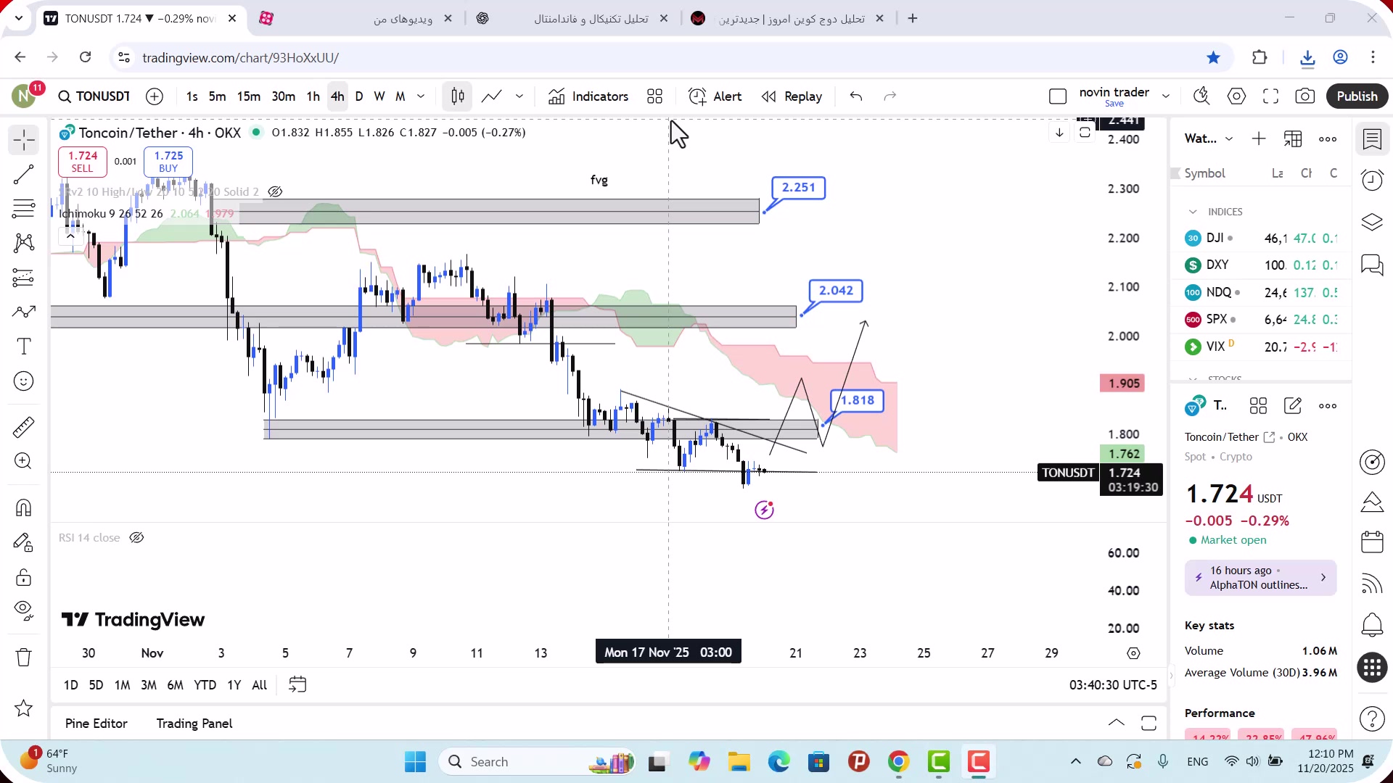Click the Publish button
The height and width of the screenshot is (783, 1393).
(1357, 96)
